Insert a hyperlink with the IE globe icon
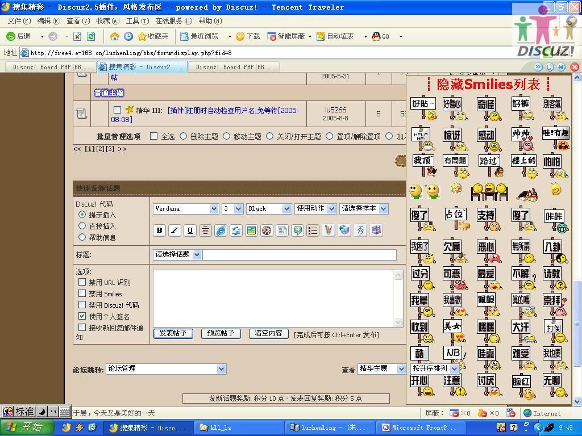Screen dimensions: 582x436 tap(221, 230)
